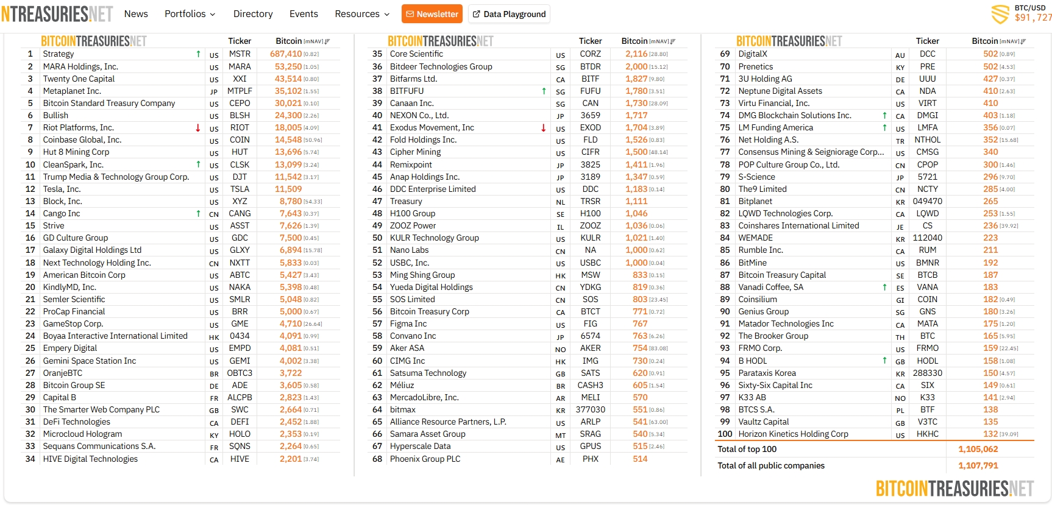Screen dimensions: 1052x505
Task: Open MARA Holdings, Inc. entry
Action: tap(80, 66)
